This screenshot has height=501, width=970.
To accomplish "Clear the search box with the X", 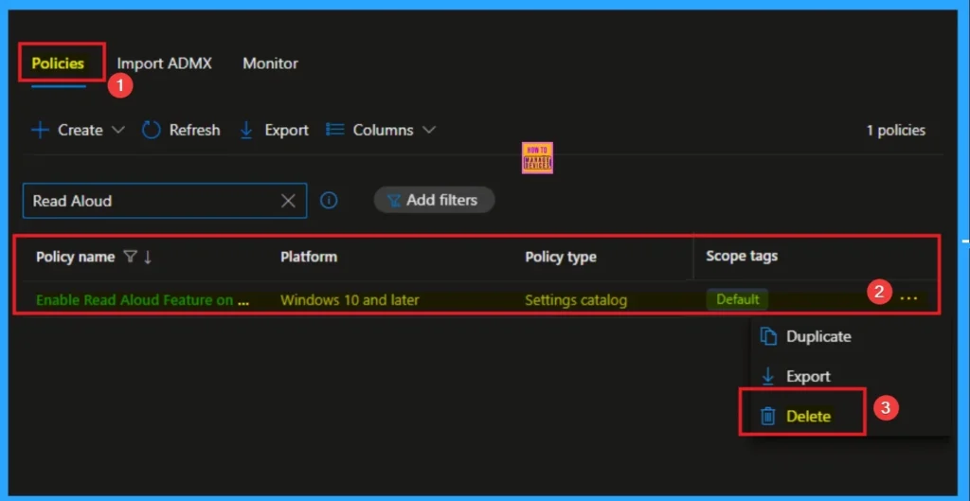I will (x=288, y=201).
